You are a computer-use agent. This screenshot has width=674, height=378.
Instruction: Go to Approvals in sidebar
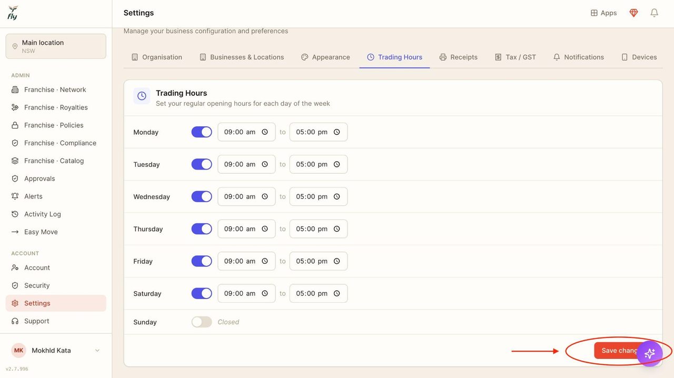56,178
